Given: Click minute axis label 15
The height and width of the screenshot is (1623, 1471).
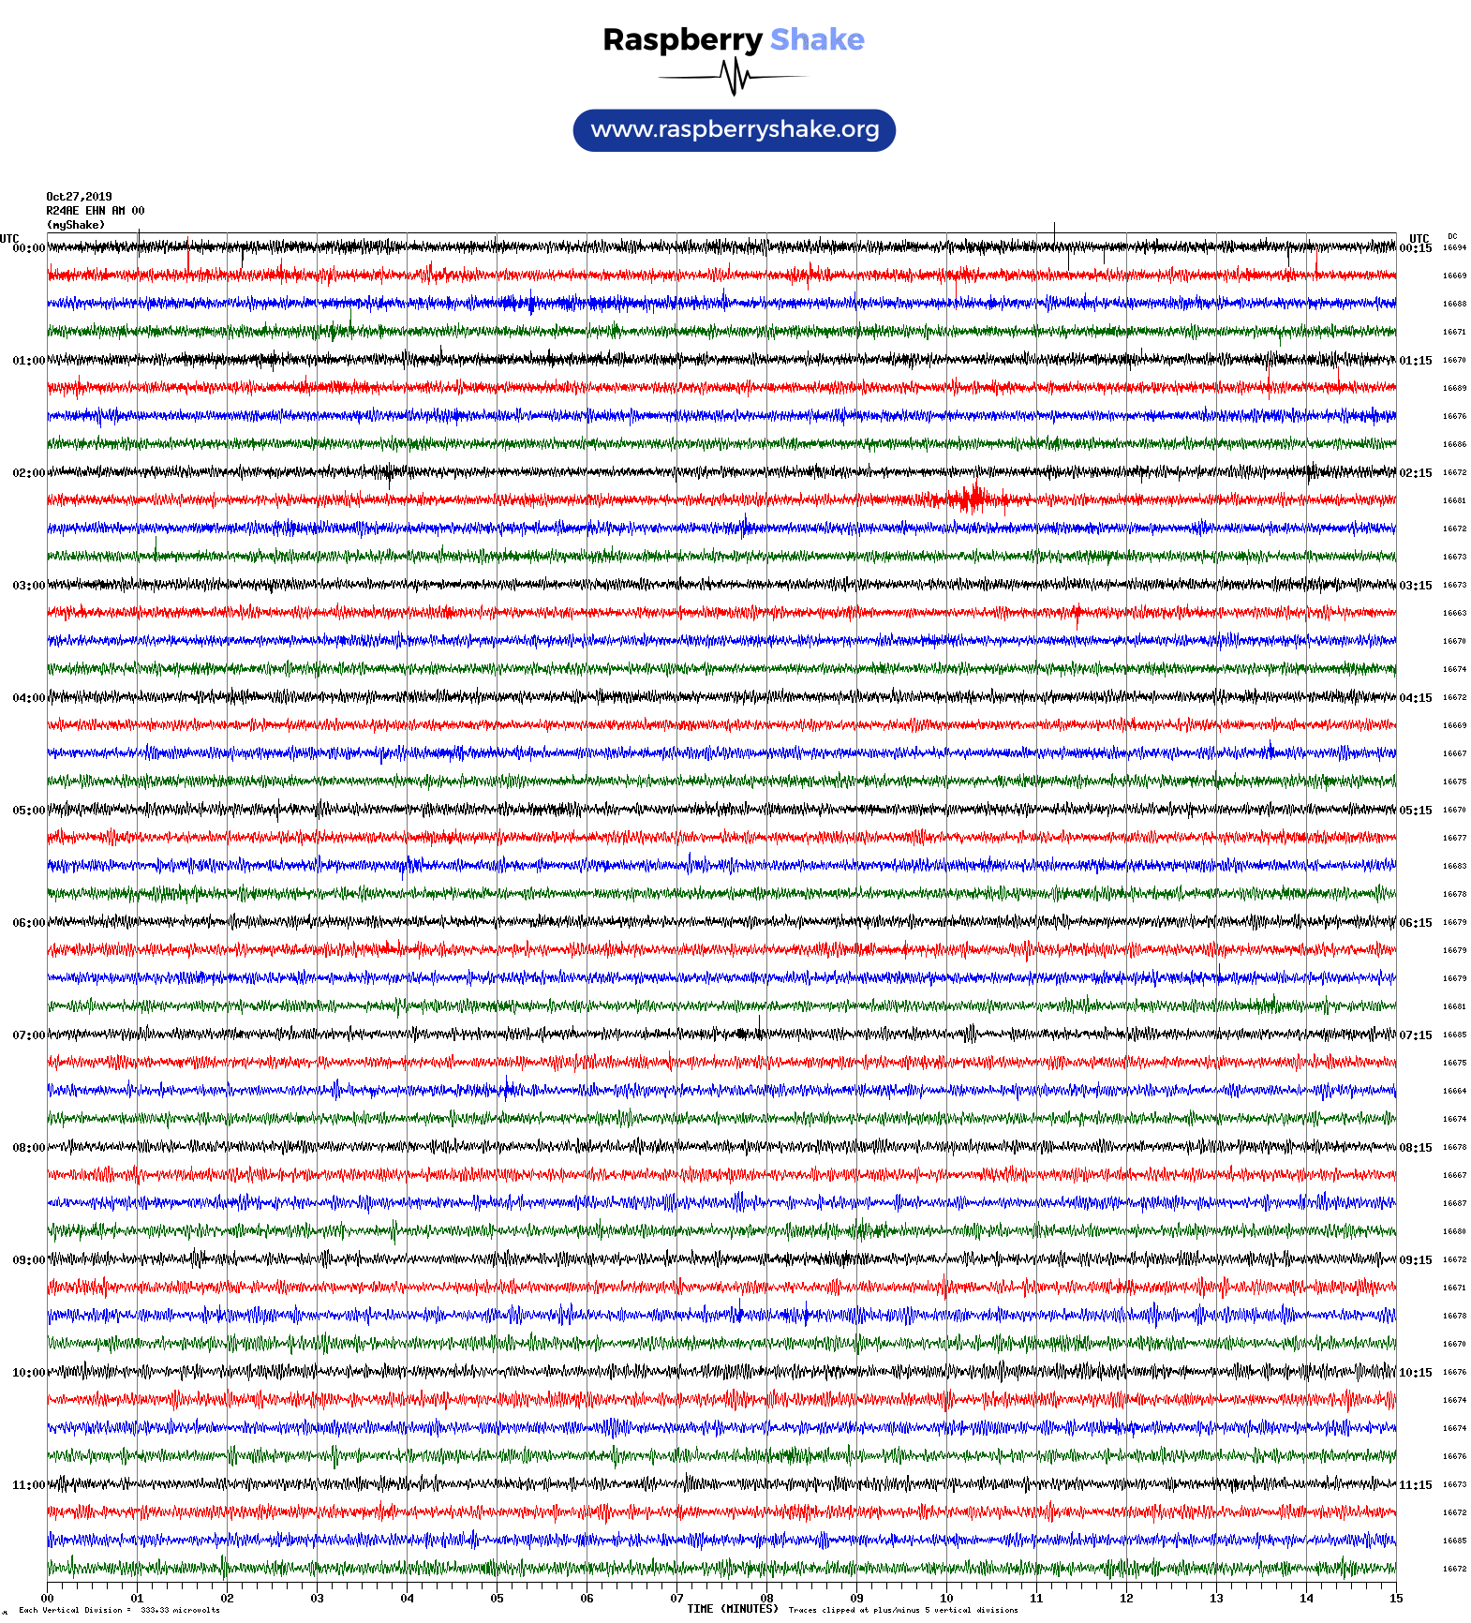Looking at the screenshot, I should (x=1396, y=1599).
